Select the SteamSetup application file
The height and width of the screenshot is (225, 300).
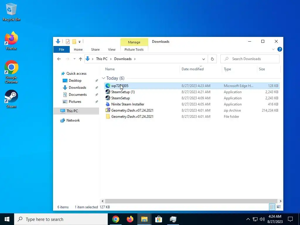click(192, 98)
